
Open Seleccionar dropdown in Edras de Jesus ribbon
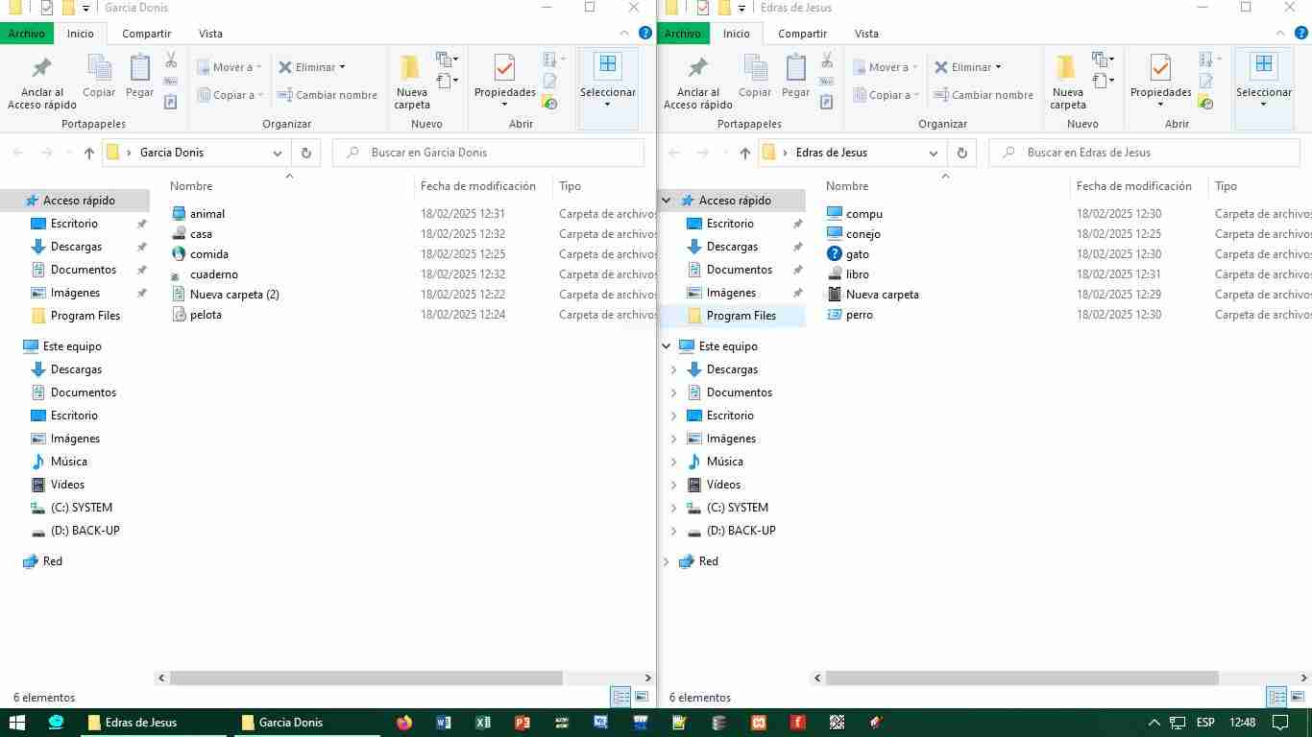click(1264, 88)
